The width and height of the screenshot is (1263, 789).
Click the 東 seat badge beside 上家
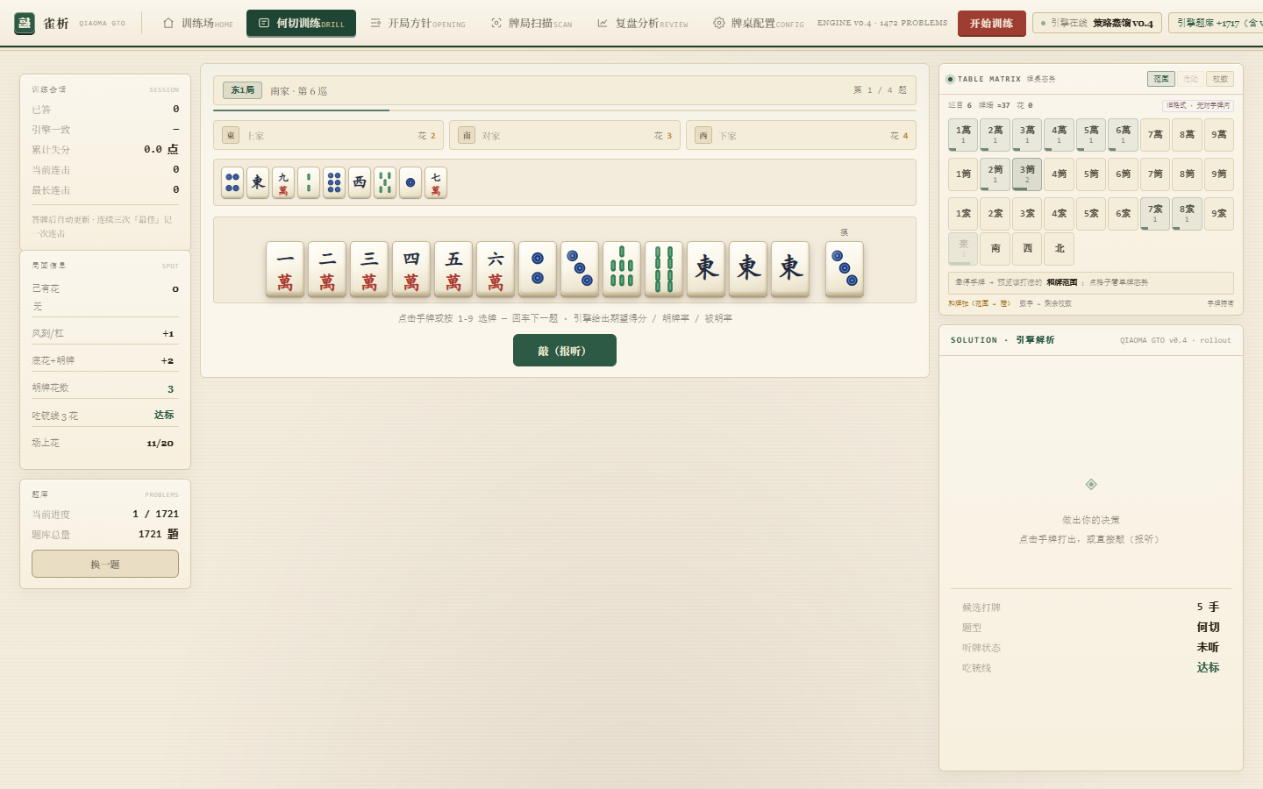coord(231,136)
